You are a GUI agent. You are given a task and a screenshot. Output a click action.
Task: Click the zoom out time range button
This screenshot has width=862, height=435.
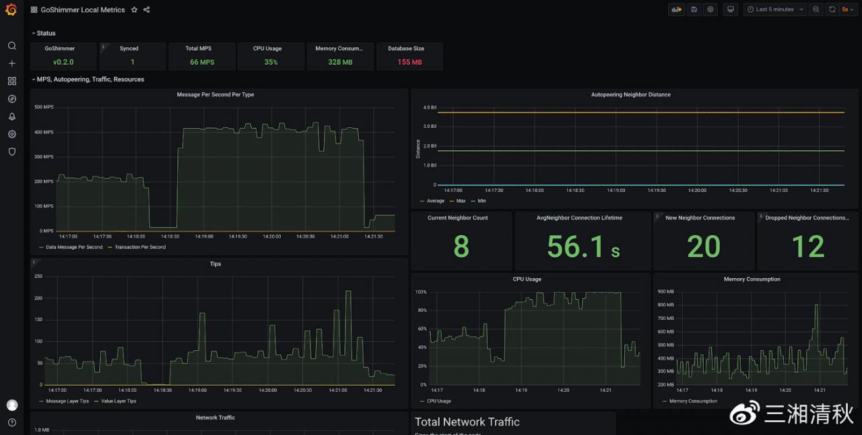click(816, 9)
